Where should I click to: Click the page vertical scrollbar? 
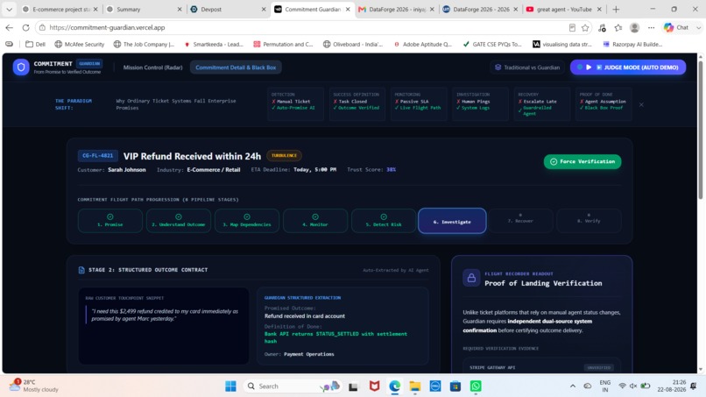point(700,131)
